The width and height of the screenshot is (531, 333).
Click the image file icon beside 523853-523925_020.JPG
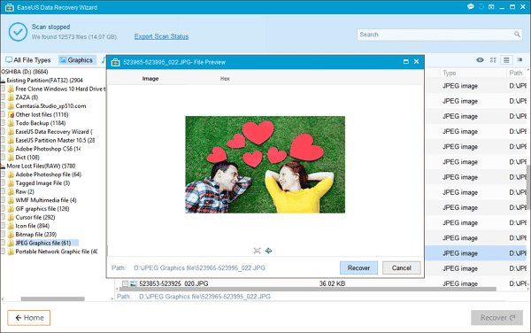[x=134, y=283]
